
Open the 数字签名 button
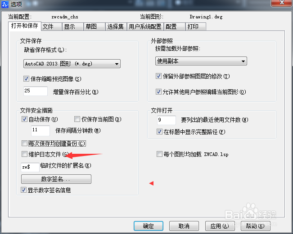pos(56,179)
